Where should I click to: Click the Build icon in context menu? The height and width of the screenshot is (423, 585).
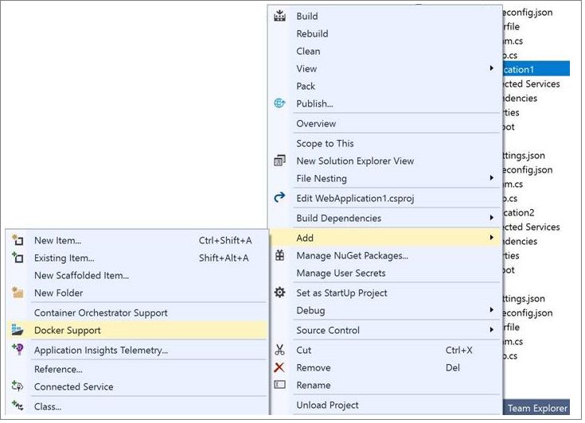[x=279, y=16]
